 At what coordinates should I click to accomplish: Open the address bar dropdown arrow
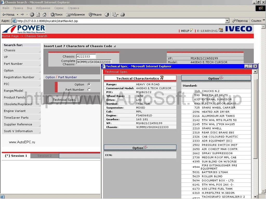[x=227, y=21]
